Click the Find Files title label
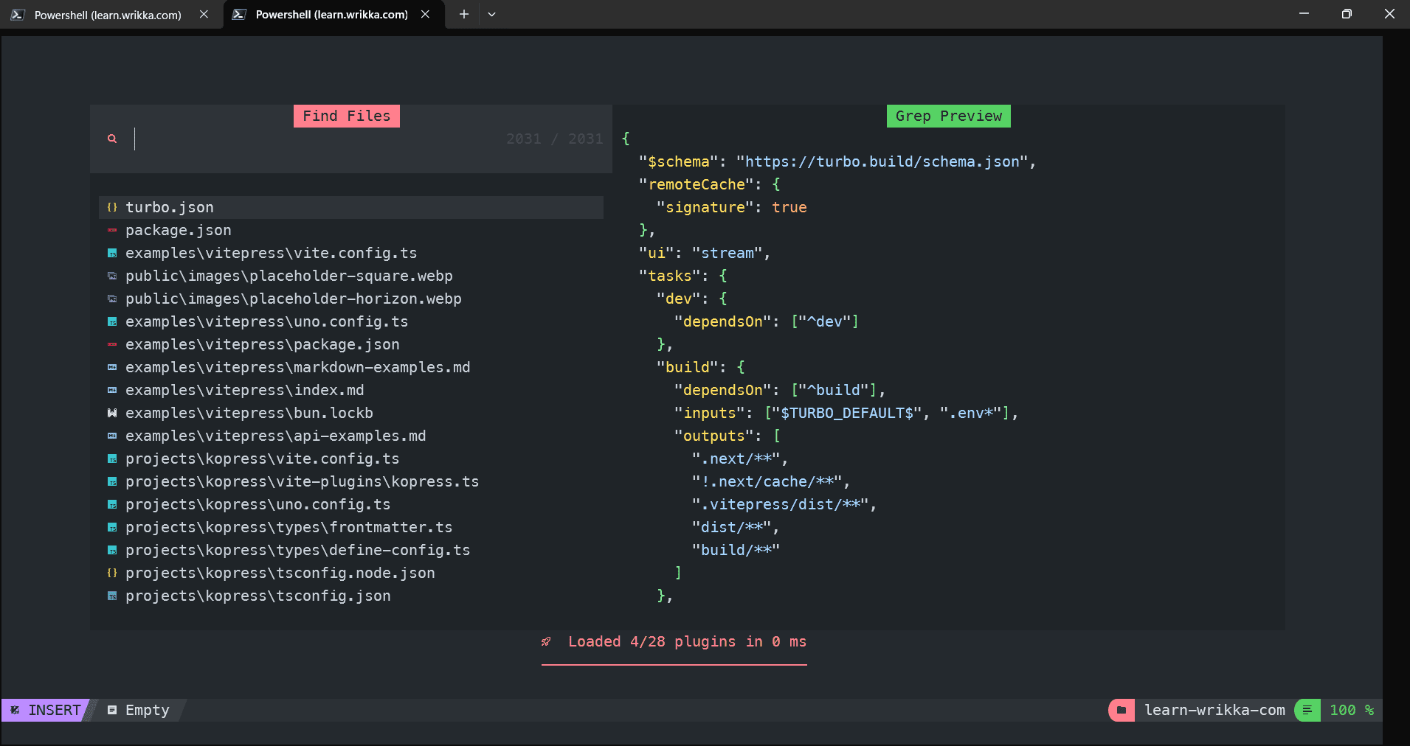 pos(347,116)
